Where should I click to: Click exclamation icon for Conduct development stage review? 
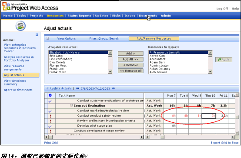point(50,131)
